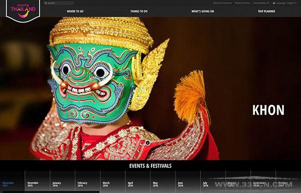
Task: Select December 2015 on events timeline
Action: [x=33, y=184]
